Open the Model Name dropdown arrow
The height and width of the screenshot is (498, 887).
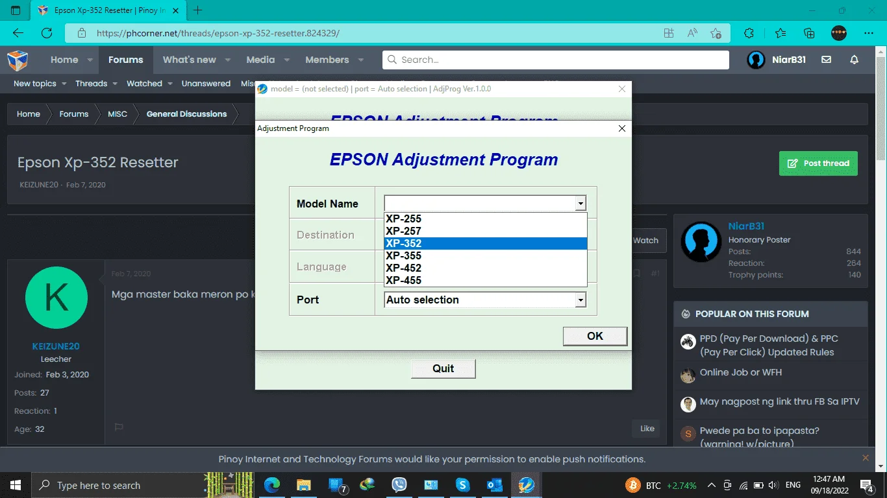(x=581, y=204)
